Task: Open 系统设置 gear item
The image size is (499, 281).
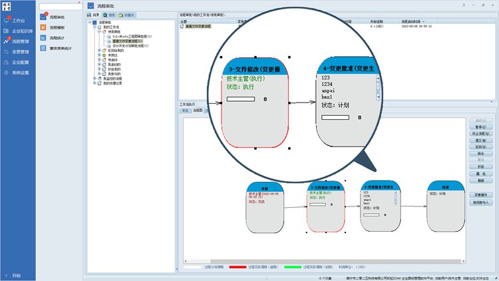Action: 20,72
